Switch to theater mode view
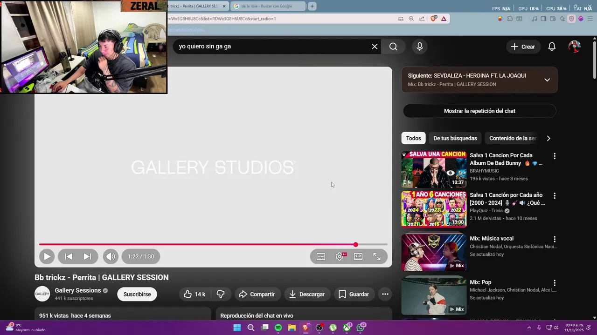The image size is (597, 335). (358, 256)
